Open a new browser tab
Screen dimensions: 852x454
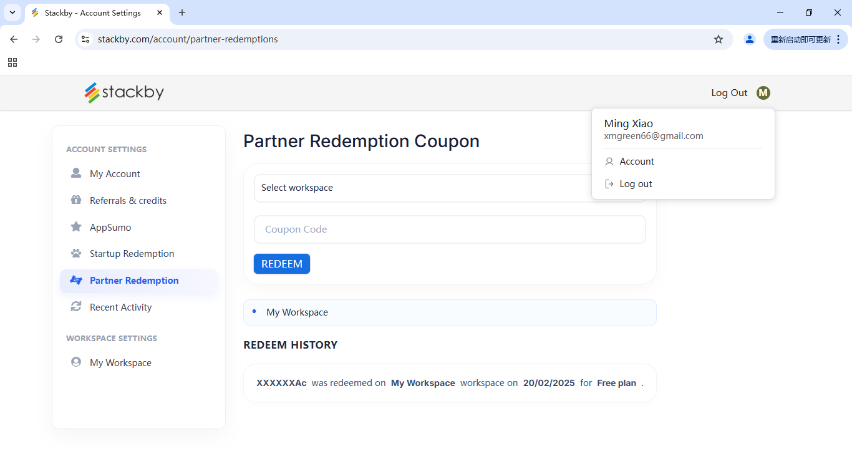(182, 12)
